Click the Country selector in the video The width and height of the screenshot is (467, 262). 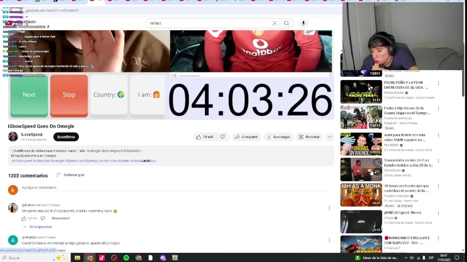click(x=109, y=95)
